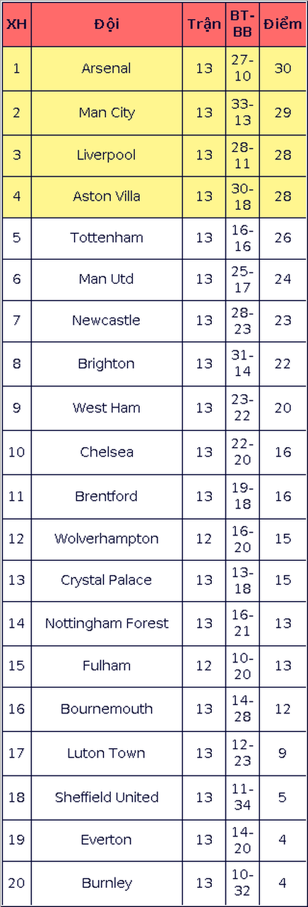Select the Man City row

[x=154, y=113]
